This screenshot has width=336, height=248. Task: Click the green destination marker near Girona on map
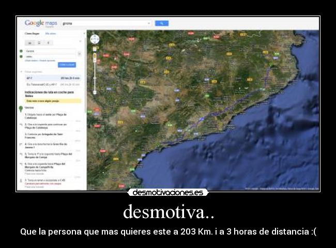click(271, 64)
